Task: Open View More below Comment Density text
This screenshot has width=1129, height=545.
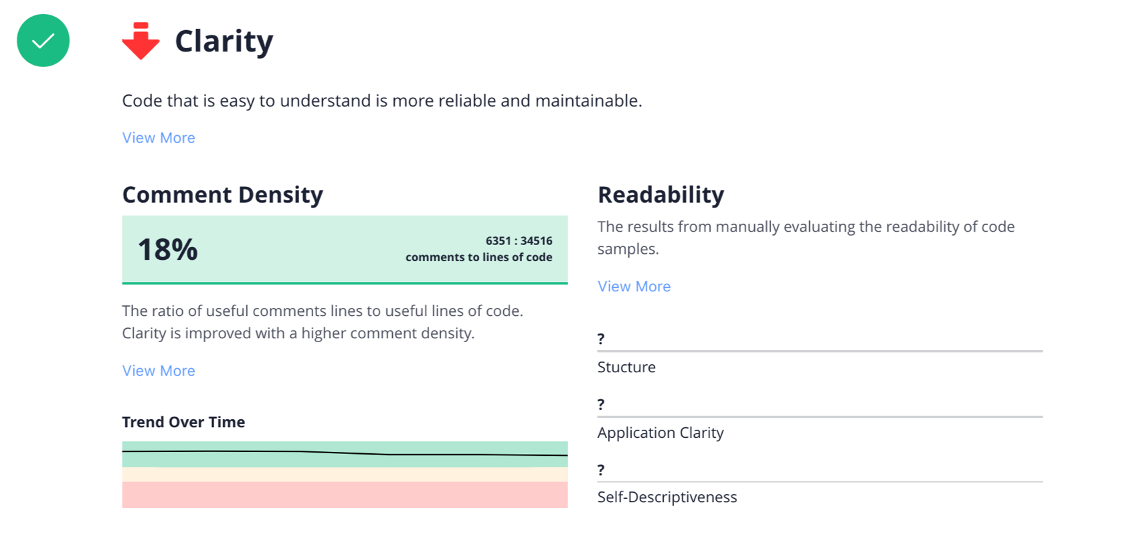Action: [159, 371]
